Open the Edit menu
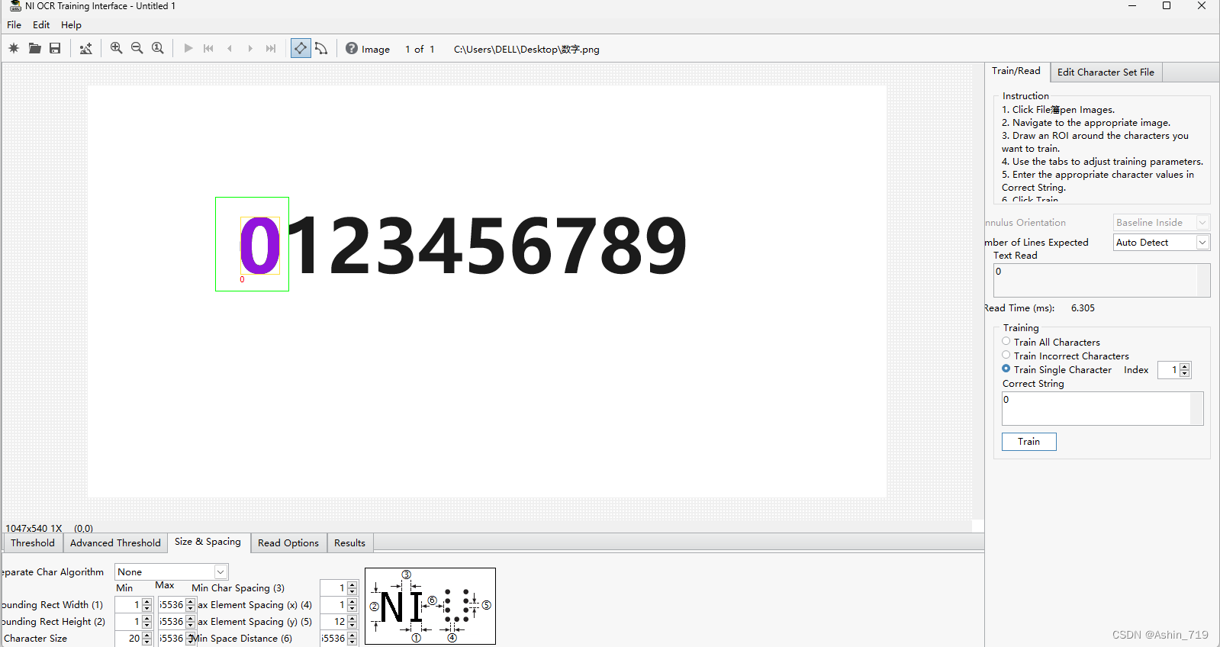The image size is (1220, 647). [x=41, y=24]
